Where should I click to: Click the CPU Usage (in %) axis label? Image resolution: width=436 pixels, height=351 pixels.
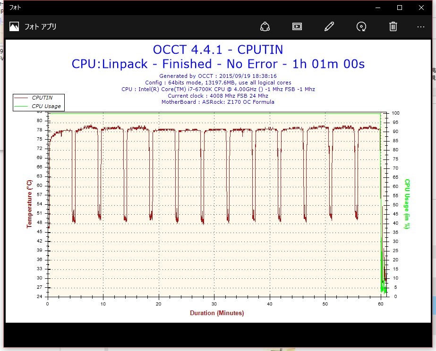point(407,204)
